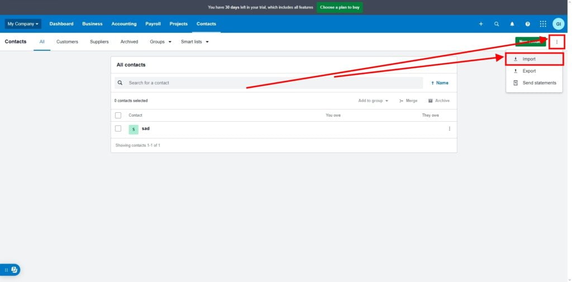The width and height of the screenshot is (572, 282).
Task: Open the Payroll menu
Action: 153,24
